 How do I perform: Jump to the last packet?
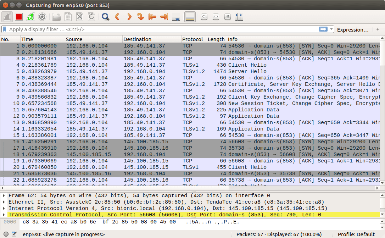pos(164,17)
